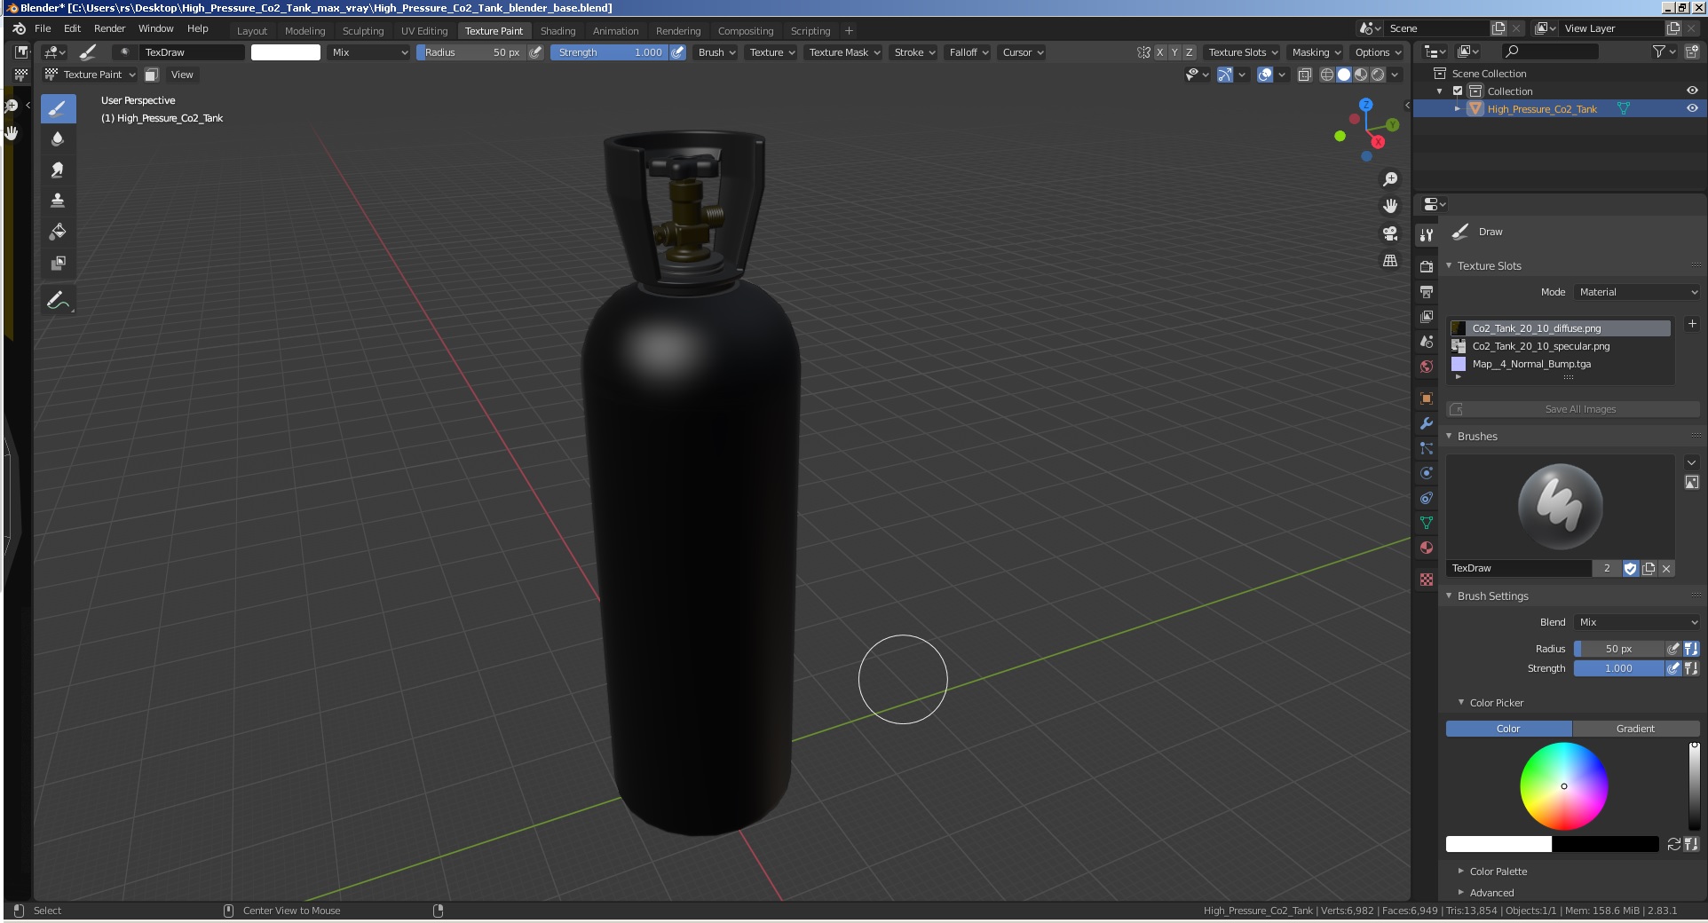The height and width of the screenshot is (923, 1708).
Task: Switch to the Sculpting workspace tab
Action: click(363, 31)
